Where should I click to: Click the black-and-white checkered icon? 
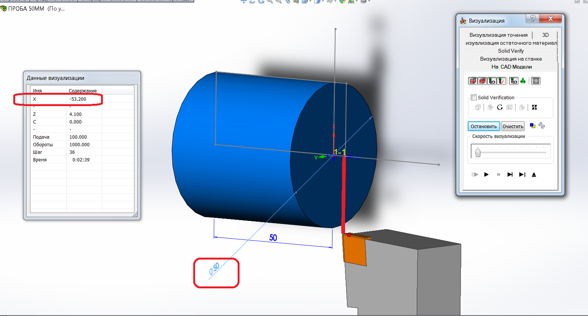click(534, 107)
